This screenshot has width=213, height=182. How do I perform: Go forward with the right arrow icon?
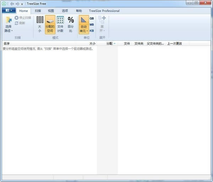(17, 4)
